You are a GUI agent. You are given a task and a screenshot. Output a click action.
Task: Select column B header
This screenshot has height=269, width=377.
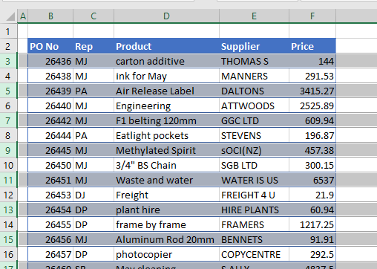point(50,16)
